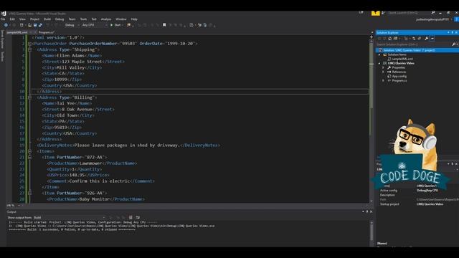Select App.config in Solution Explorer
This screenshot has height=258, width=459.
(399, 76)
